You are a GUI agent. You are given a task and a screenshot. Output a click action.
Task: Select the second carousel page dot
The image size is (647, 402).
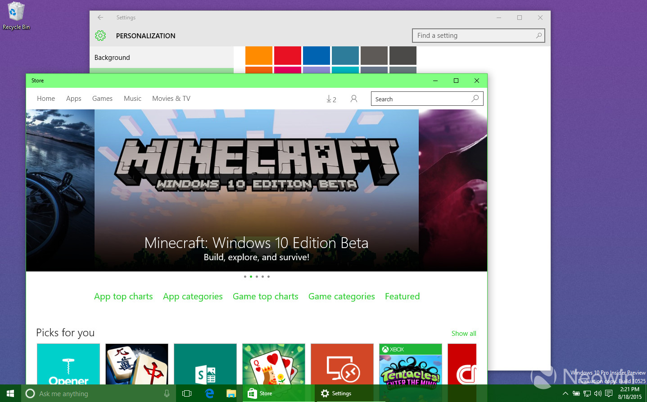click(x=251, y=276)
